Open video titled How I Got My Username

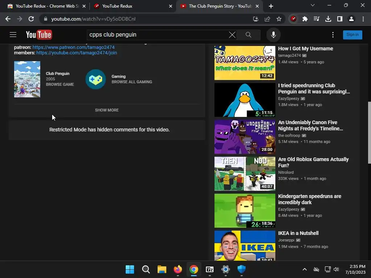pyautogui.click(x=305, y=49)
